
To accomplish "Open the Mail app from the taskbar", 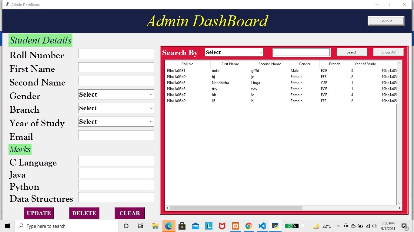I will point(195,226).
